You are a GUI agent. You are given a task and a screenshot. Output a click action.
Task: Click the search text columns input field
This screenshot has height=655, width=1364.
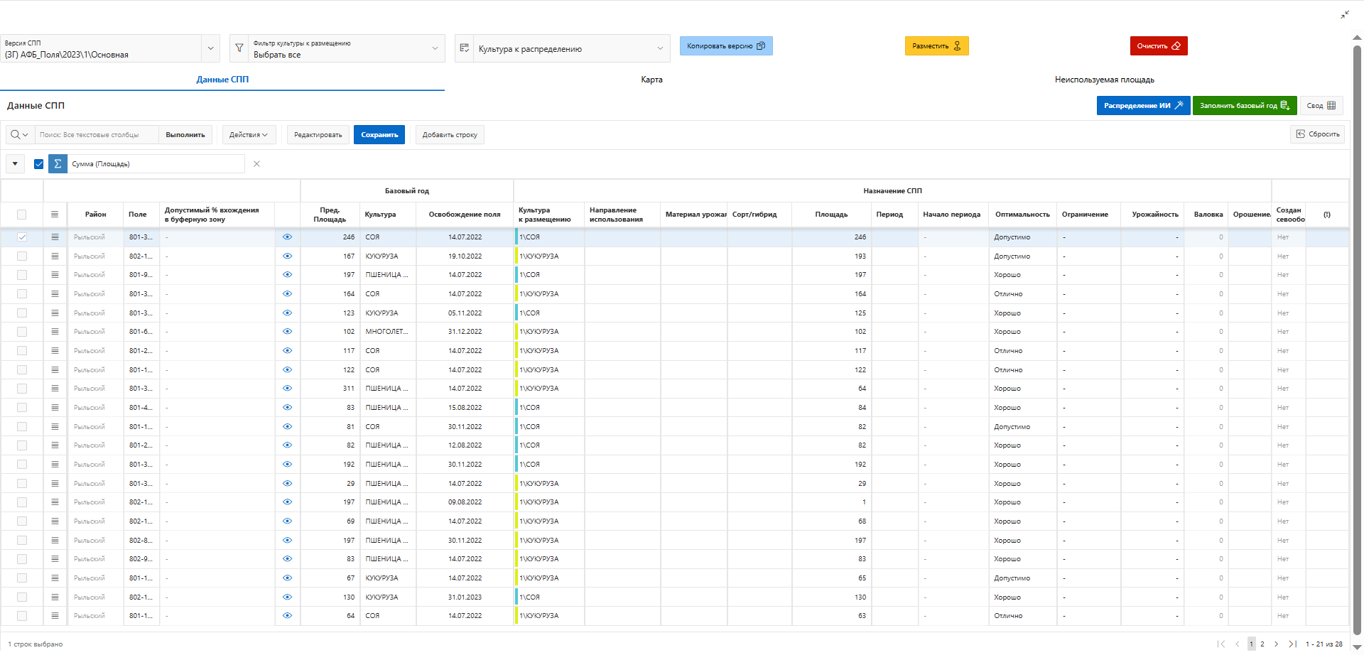click(96, 135)
